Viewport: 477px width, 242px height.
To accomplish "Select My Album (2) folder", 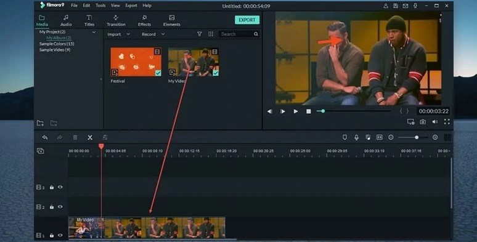I will coord(59,38).
